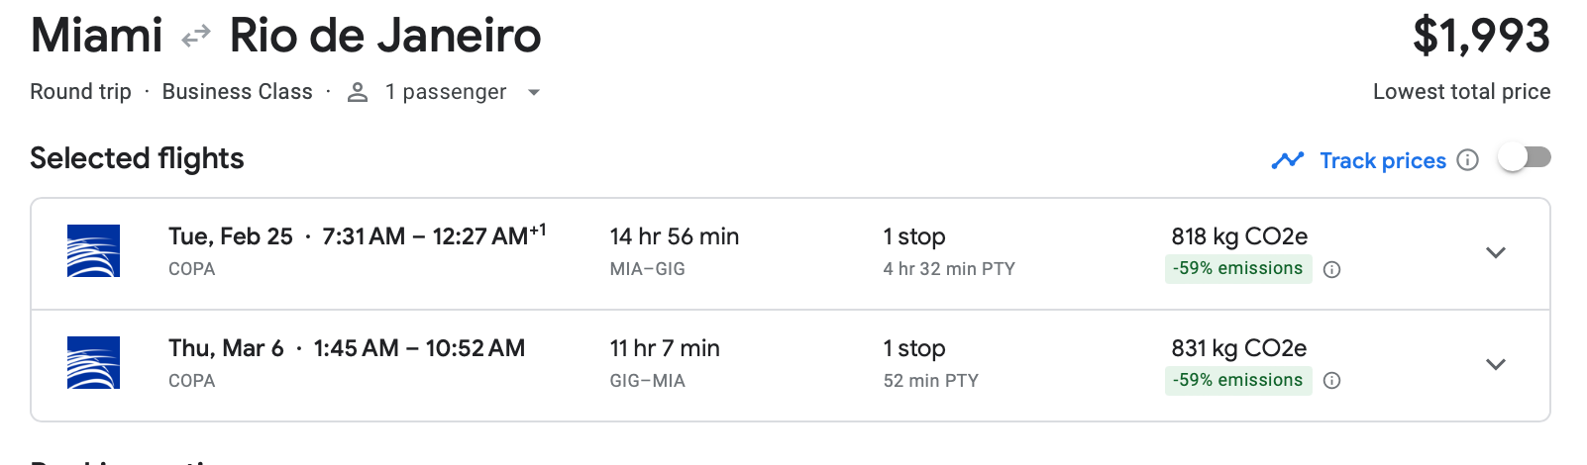This screenshot has height=465, width=1587.
Task: Click the swap arrows between Miami and Rio
Action: click(x=196, y=37)
